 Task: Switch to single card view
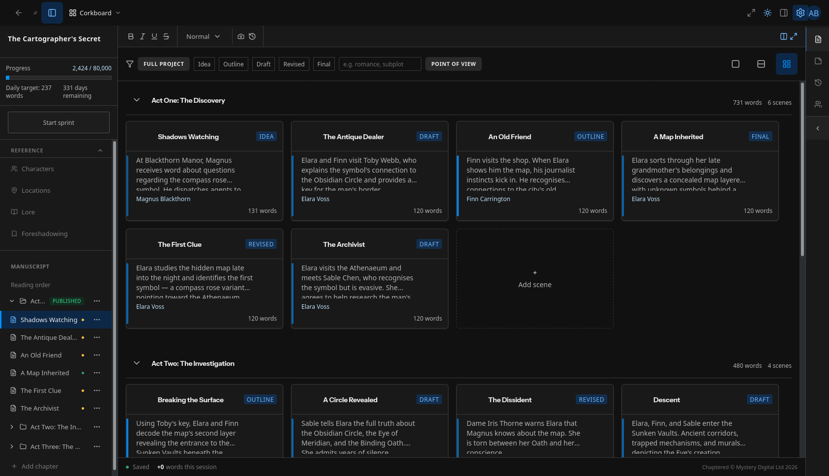pyautogui.click(x=736, y=64)
